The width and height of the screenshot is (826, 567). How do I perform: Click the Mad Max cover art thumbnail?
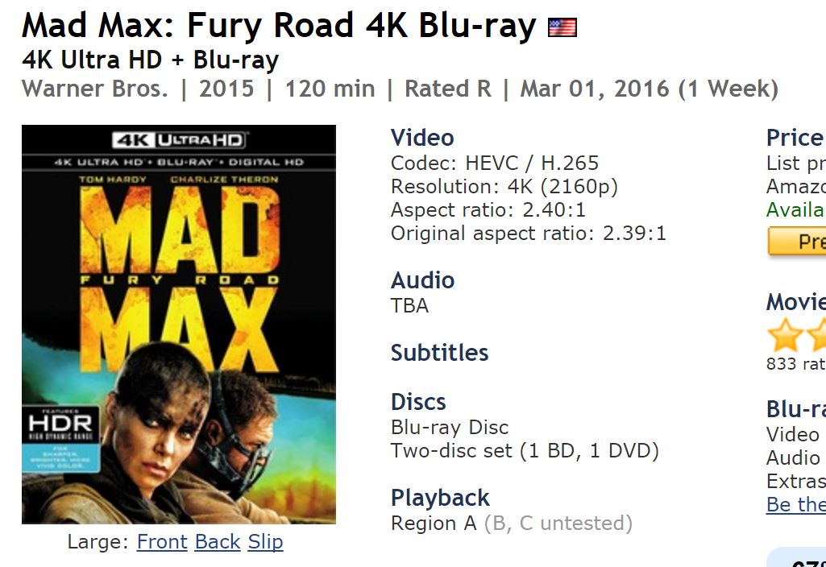[178, 324]
